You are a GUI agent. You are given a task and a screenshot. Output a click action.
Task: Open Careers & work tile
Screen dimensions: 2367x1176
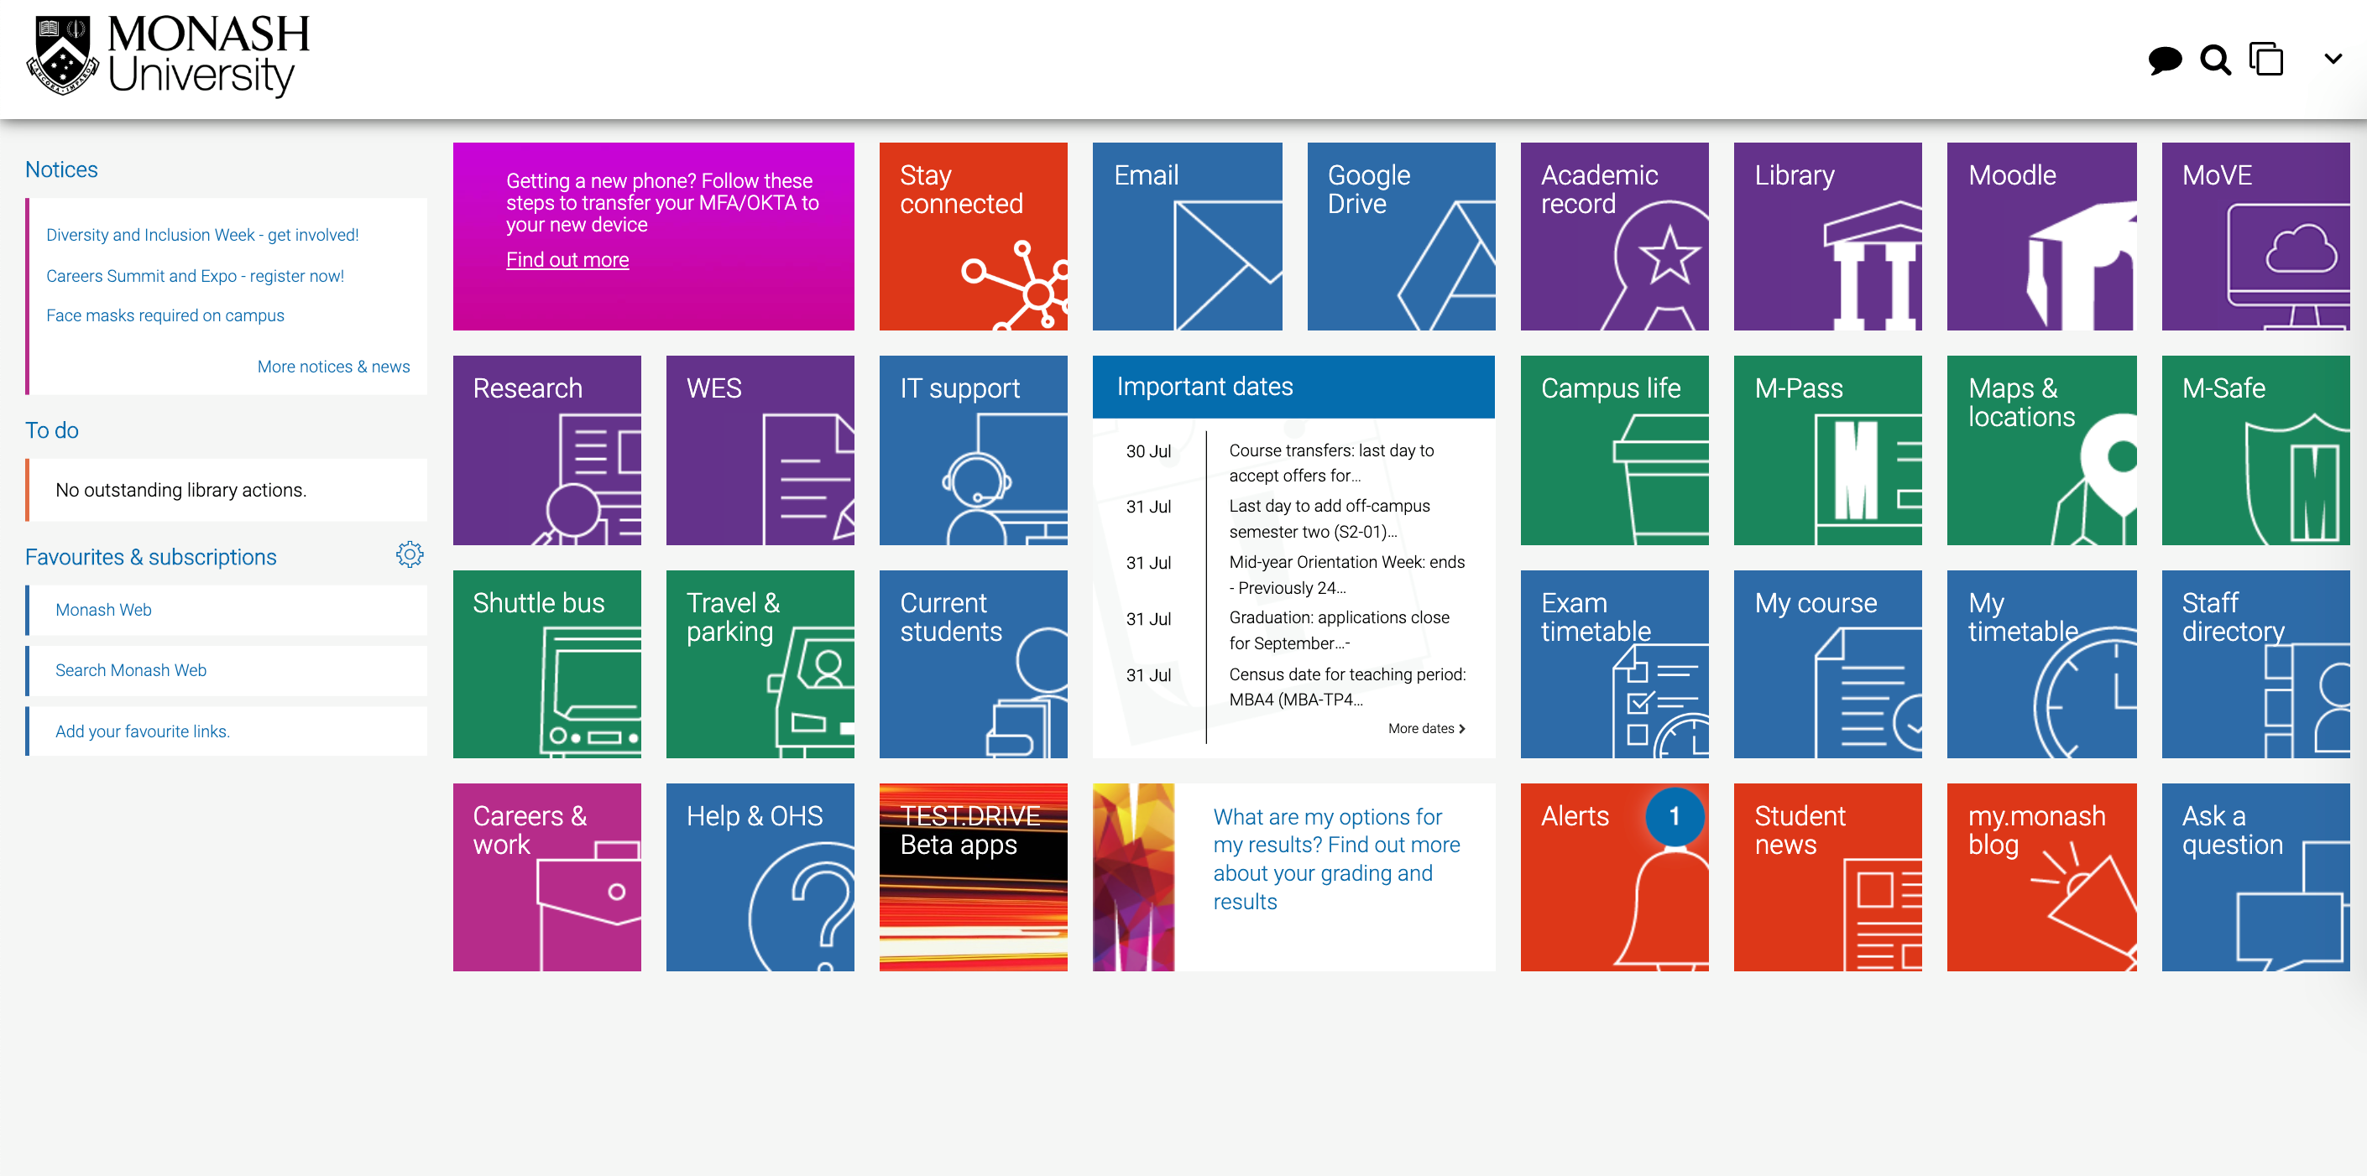[546, 877]
